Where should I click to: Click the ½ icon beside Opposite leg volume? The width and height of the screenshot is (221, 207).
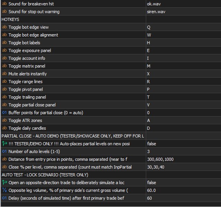tap(4, 190)
